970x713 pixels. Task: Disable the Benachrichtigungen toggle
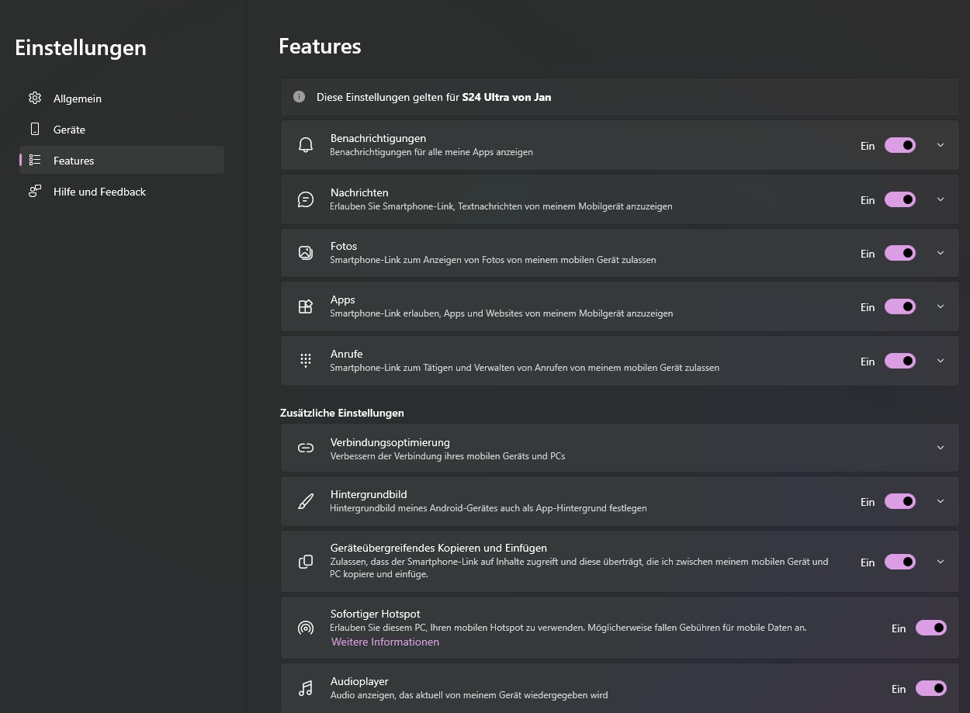pos(899,146)
